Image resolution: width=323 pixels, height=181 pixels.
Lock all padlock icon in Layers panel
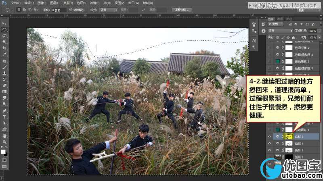(294, 37)
